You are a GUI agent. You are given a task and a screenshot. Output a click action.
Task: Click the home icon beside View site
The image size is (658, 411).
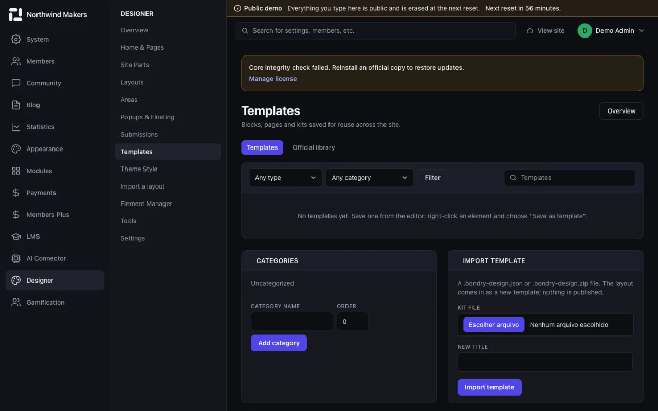(x=530, y=31)
